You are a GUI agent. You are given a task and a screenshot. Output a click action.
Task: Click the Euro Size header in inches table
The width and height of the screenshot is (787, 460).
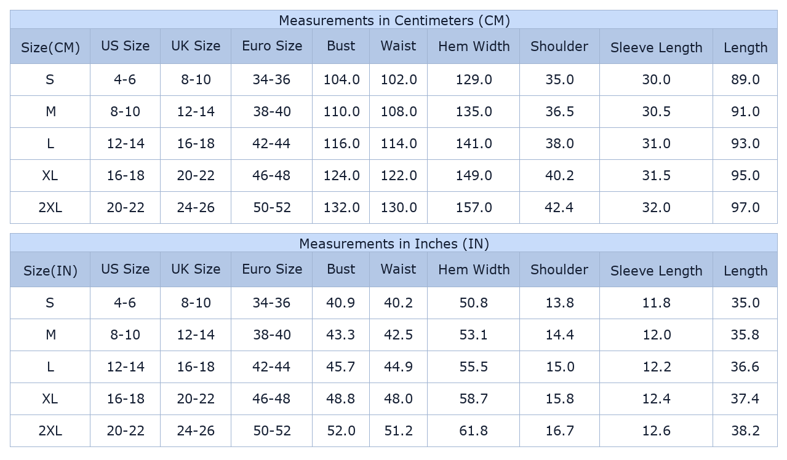tap(272, 269)
